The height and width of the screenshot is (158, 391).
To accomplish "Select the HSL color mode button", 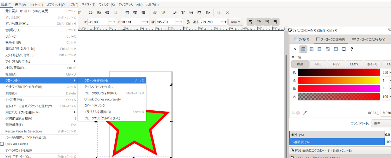I will (318, 64).
